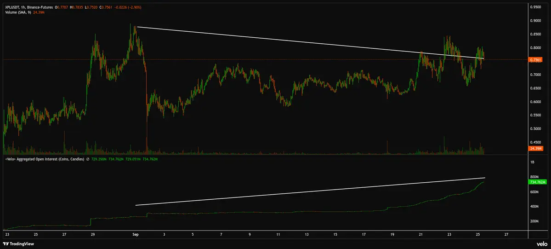
Task: Click the 729.051M open interest legend value
Action: click(x=133, y=159)
